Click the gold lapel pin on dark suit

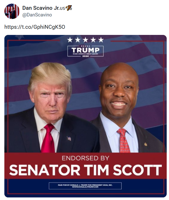click(x=146, y=144)
